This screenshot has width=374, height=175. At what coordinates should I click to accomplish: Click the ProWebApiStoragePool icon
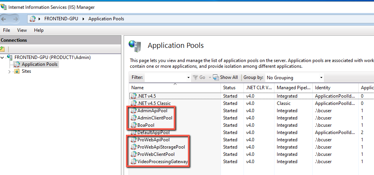pyautogui.click(x=134, y=147)
